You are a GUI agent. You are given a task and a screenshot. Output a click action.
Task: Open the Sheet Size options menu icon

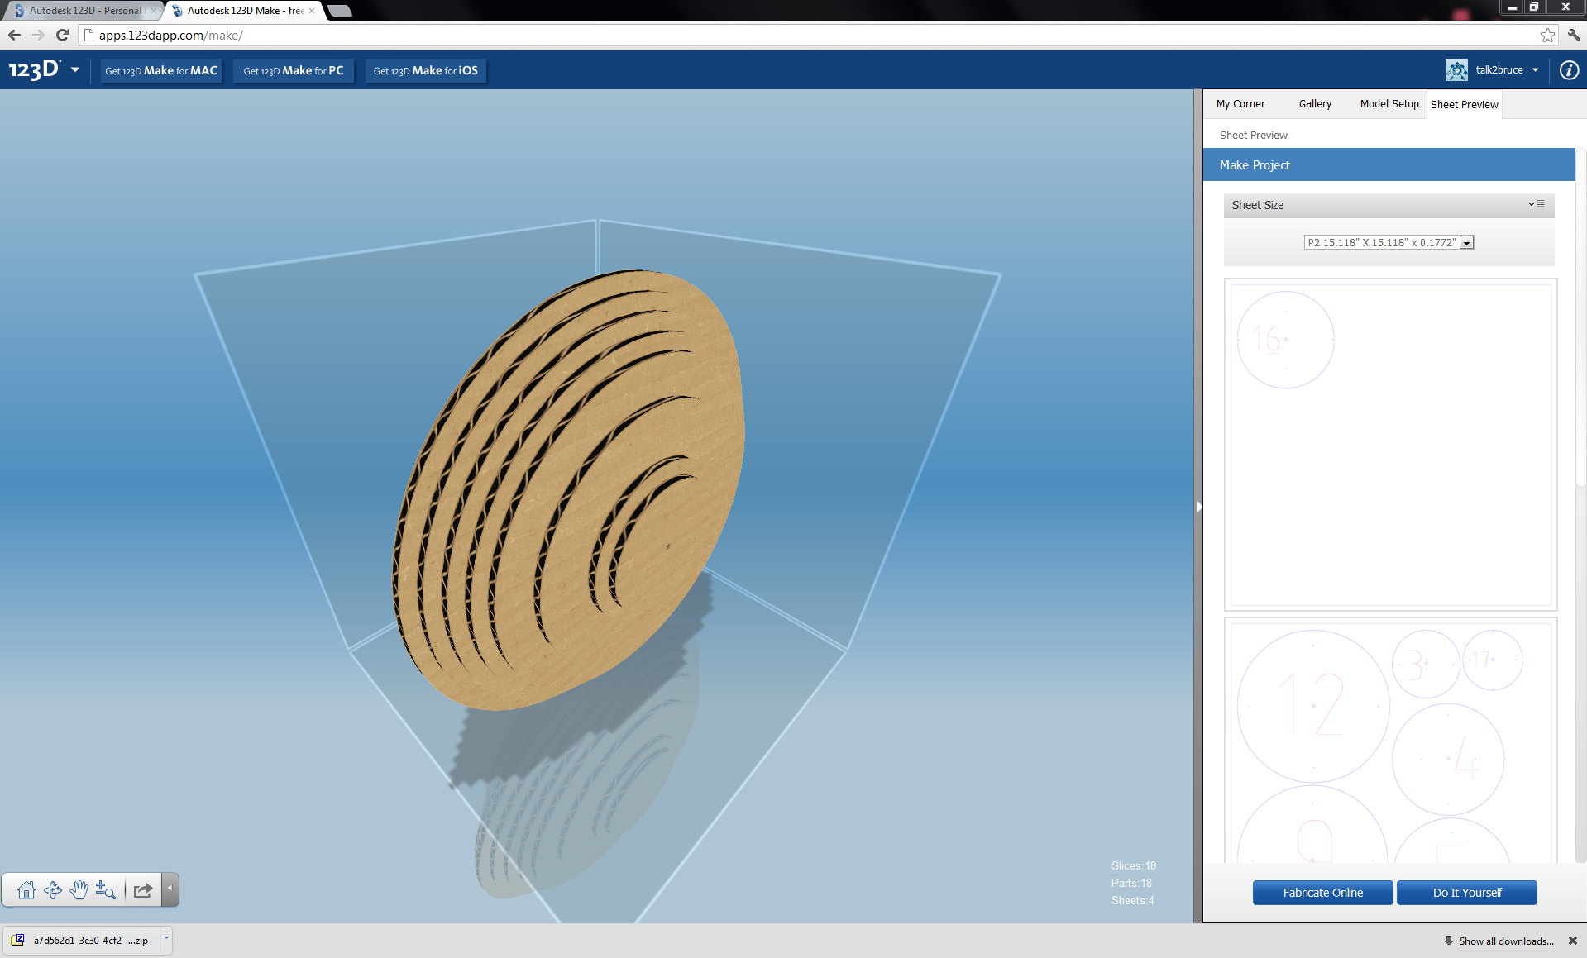click(x=1540, y=203)
